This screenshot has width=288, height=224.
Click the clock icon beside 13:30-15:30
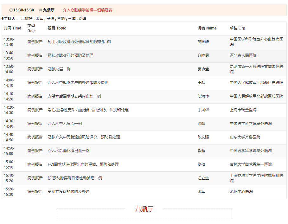[x=11, y=10]
